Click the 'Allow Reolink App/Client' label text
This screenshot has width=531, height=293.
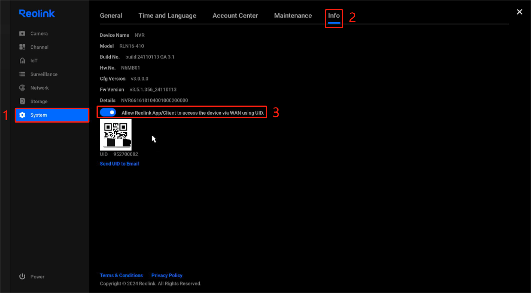193,113
